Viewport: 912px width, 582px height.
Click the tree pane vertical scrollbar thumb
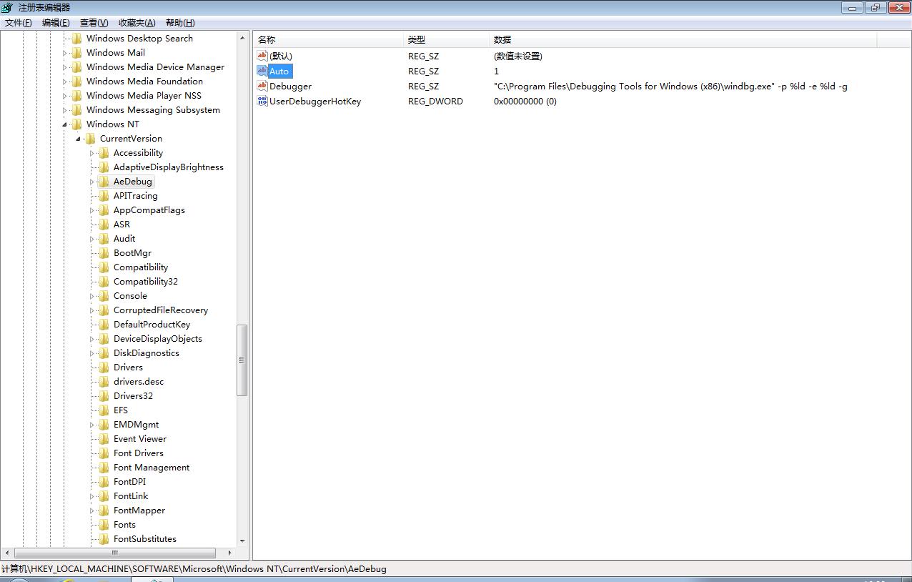(x=242, y=360)
